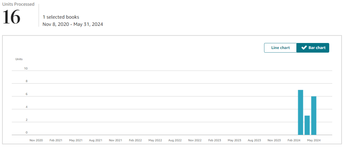Image resolution: width=344 pixels, height=147 pixels.
Task: Switch to the Line chart view
Action: [280, 48]
